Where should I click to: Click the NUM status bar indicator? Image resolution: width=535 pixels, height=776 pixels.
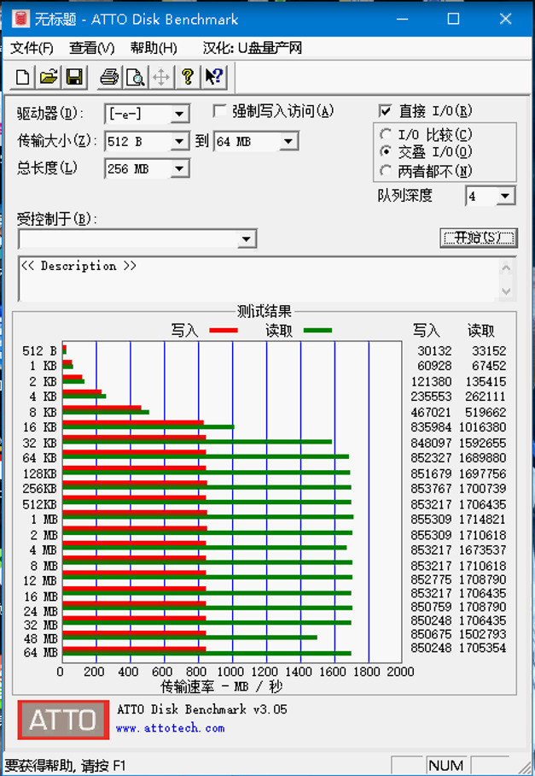[446, 765]
